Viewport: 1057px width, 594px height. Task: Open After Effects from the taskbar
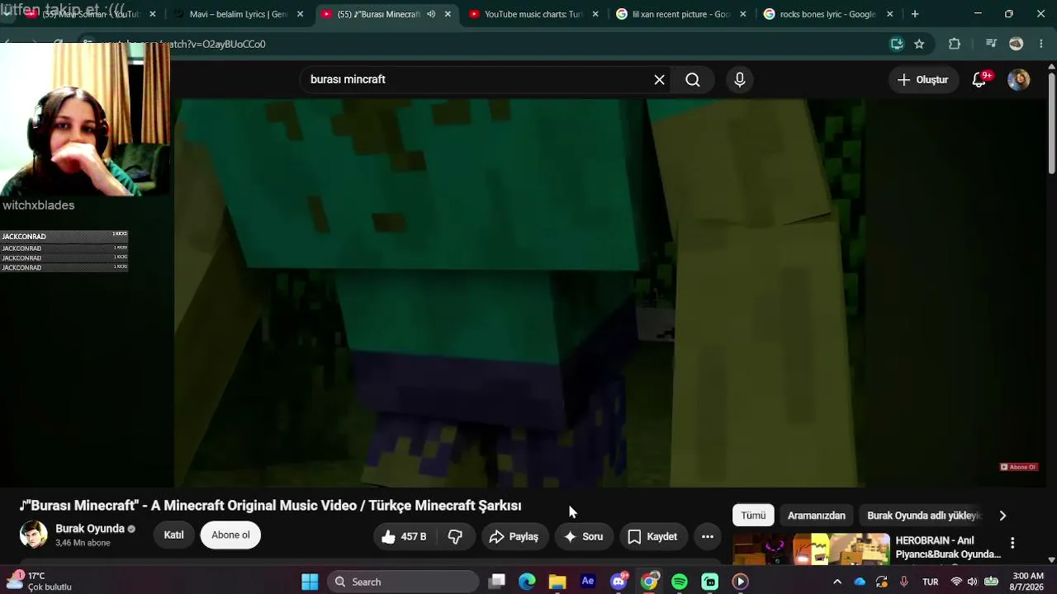click(x=588, y=582)
